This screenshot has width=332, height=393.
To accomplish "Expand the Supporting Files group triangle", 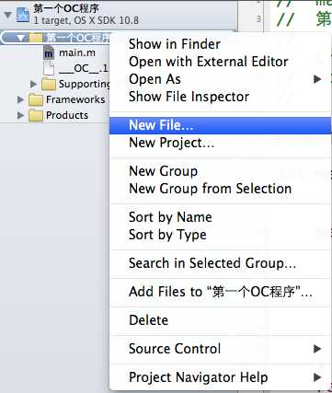I will pos(34,84).
